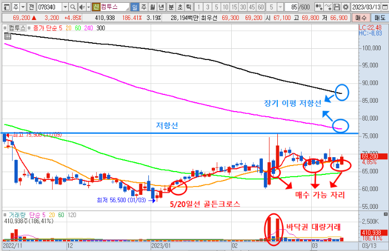Click the black 300 moving average label

(x=101, y=28)
